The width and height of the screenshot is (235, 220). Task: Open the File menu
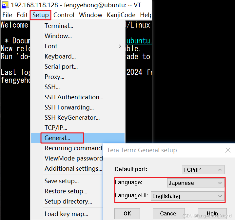click(7, 15)
